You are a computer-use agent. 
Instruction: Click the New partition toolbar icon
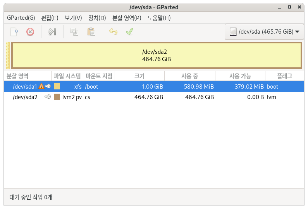14,32
